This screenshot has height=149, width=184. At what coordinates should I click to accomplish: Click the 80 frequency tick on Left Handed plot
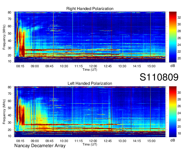click(x=9, y=87)
